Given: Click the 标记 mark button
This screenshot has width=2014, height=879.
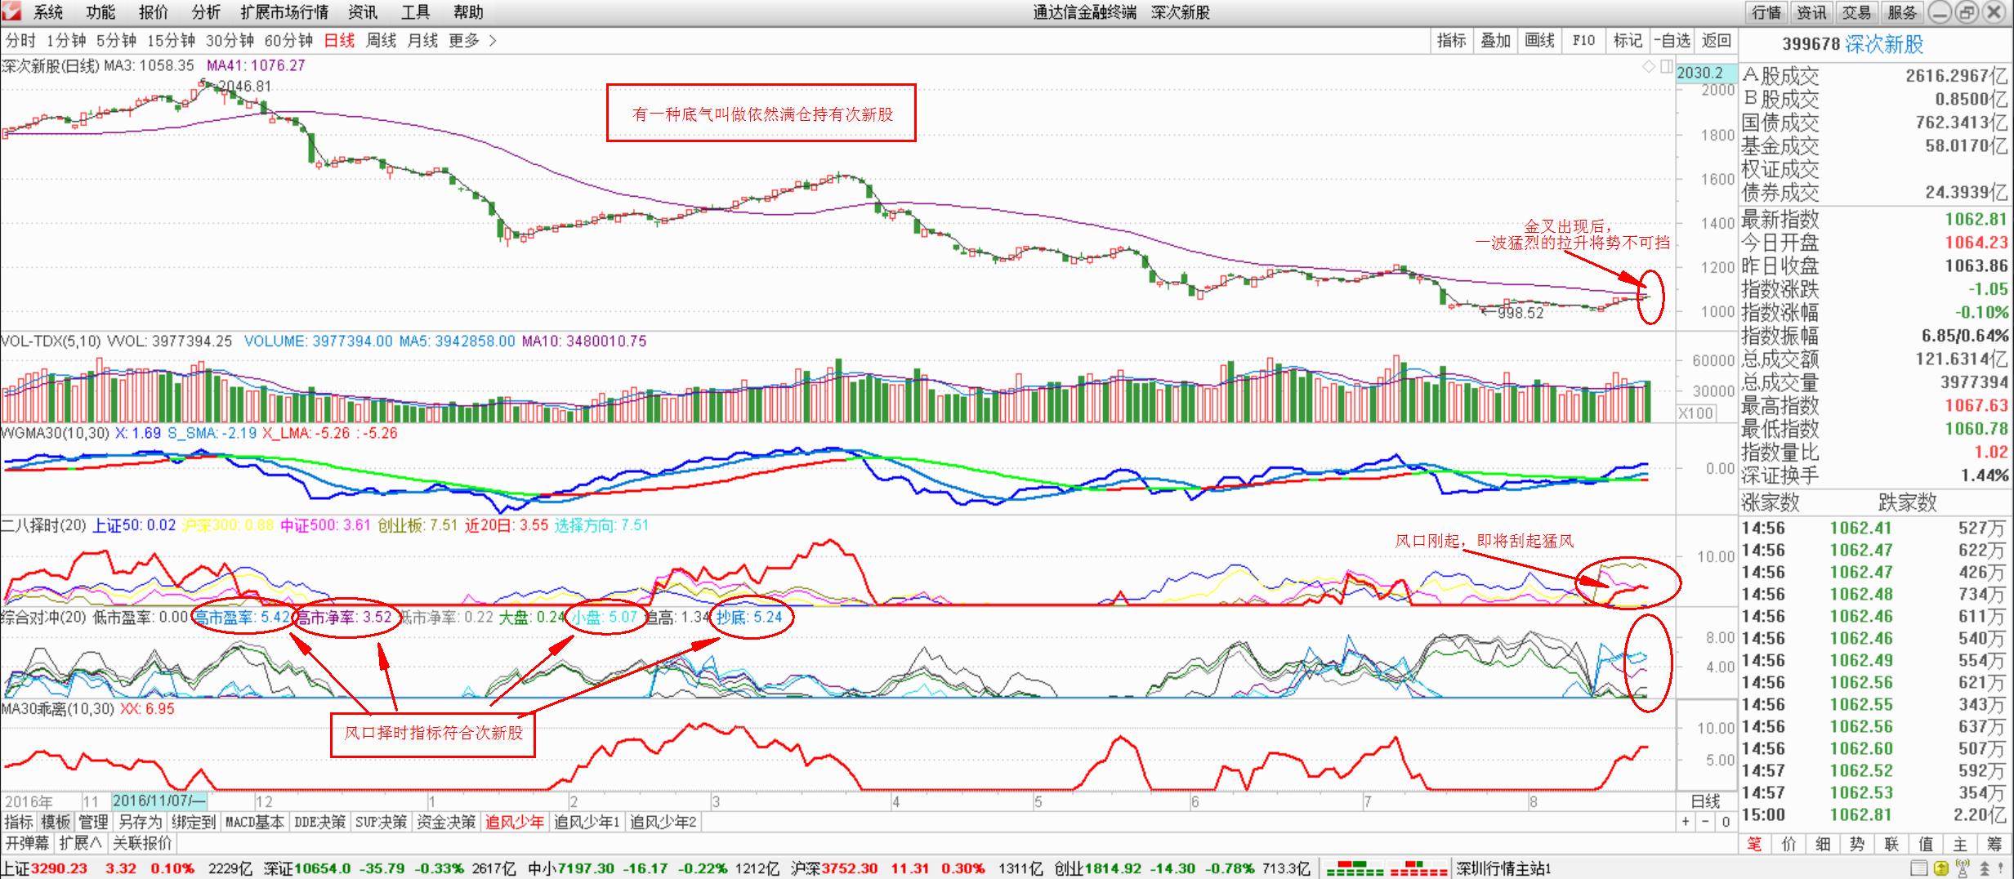Looking at the screenshot, I should pos(1628,41).
